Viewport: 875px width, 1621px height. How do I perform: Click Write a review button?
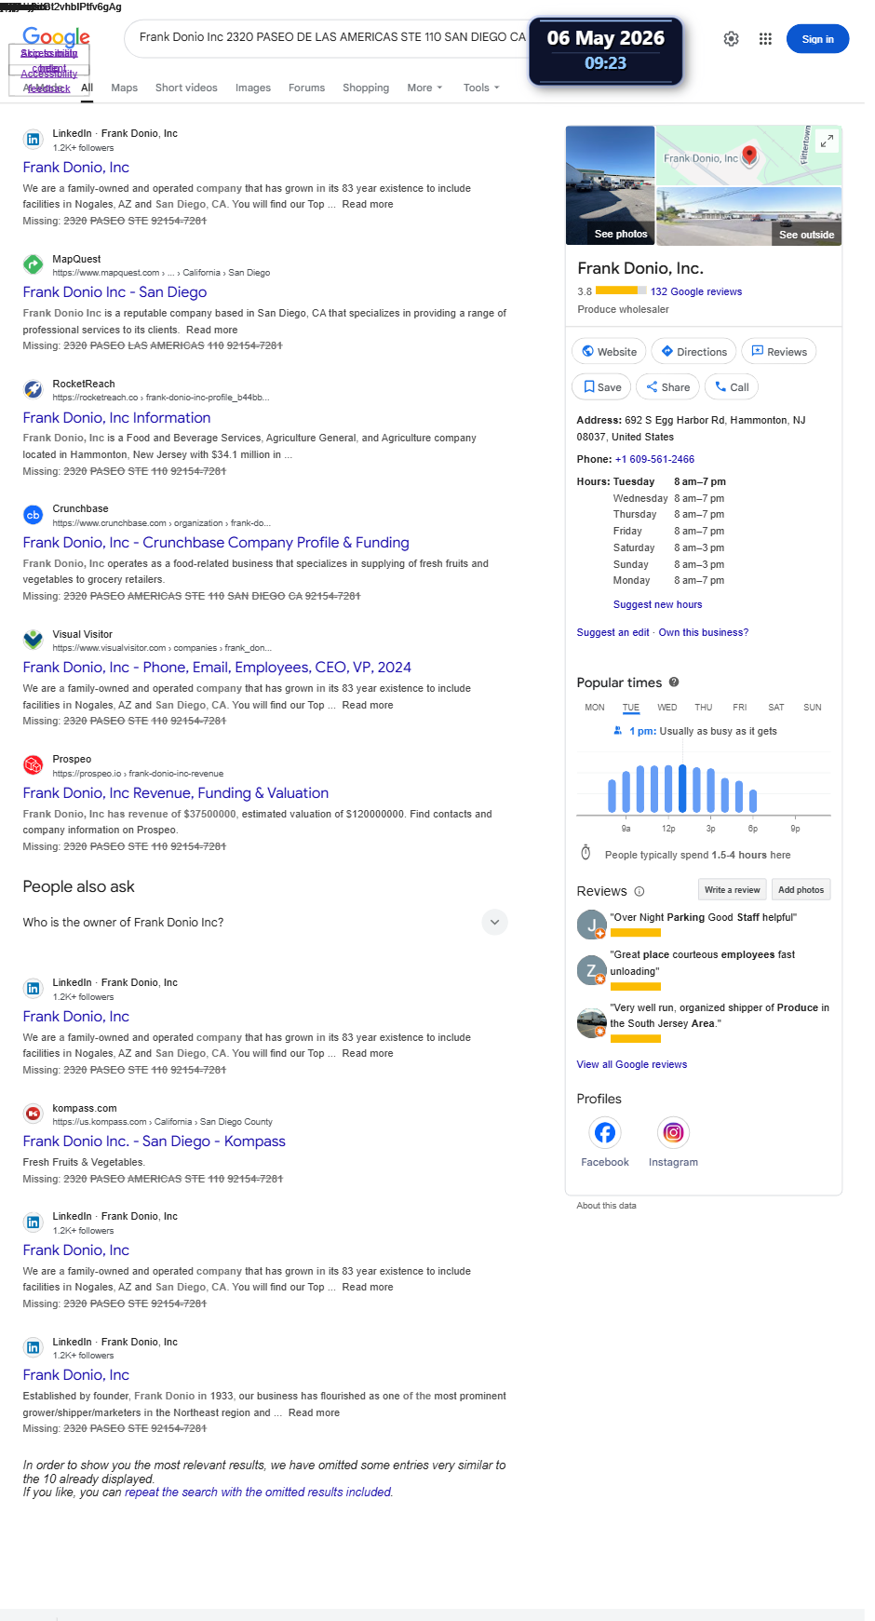[733, 890]
